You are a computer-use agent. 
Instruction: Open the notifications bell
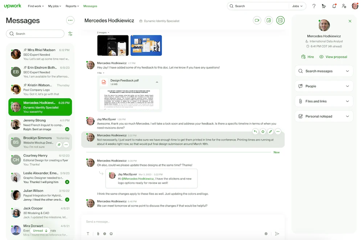coord(334,6)
